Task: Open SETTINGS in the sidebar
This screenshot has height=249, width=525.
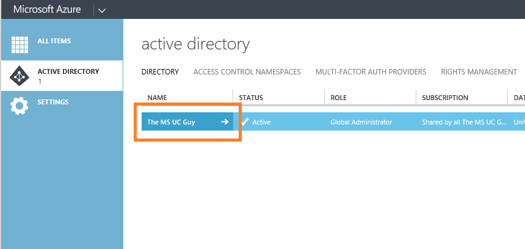Action: [x=53, y=102]
